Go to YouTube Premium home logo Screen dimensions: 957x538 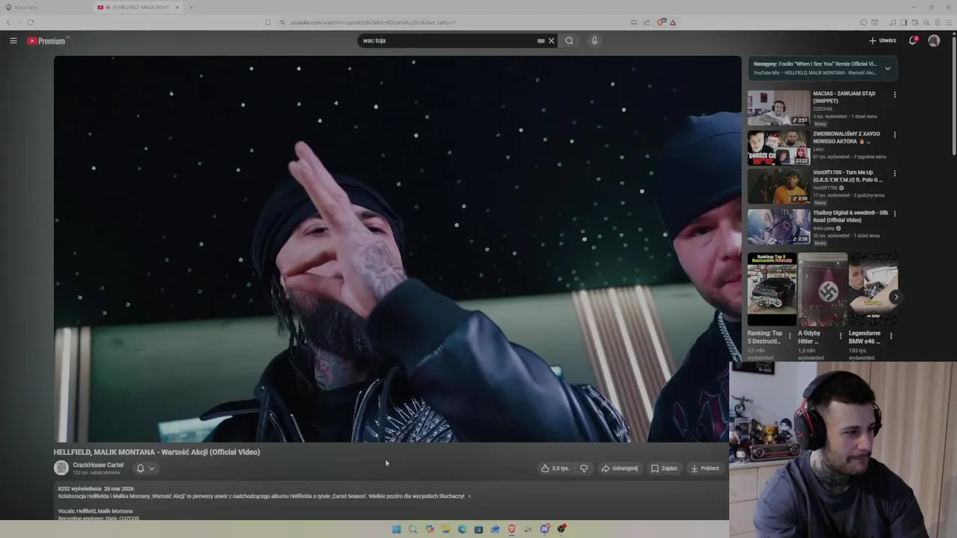coord(48,40)
